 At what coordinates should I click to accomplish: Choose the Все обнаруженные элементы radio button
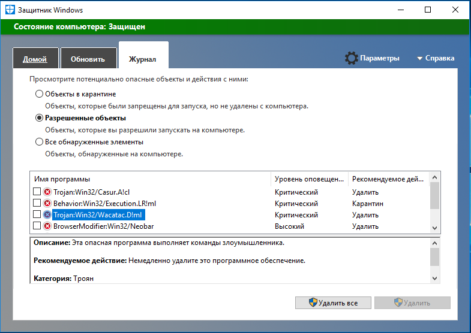coord(40,143)
